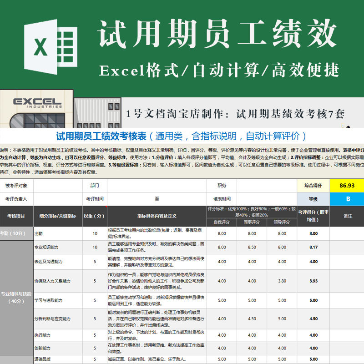The width and height of the screenshot is (364, 364).
Task: Click the 领导评分 column header
Action: tap(282, 222)
